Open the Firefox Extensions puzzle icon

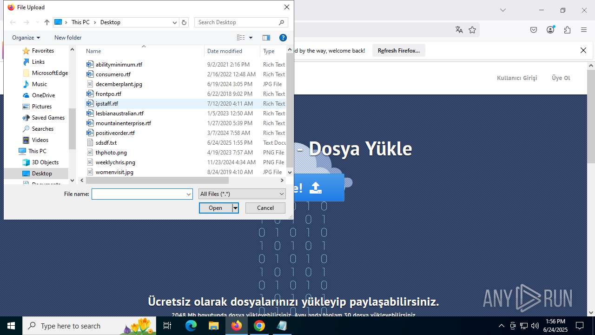[567, 30]
